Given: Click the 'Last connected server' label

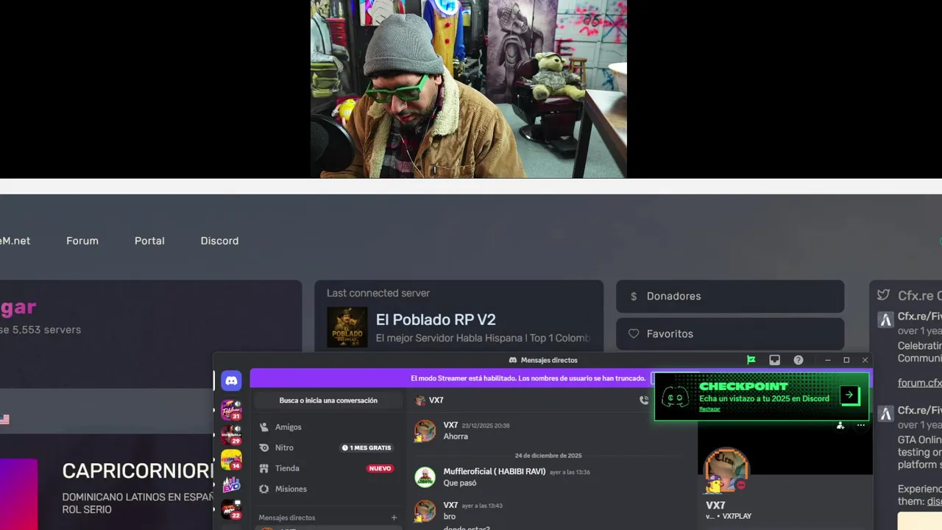Looking at the screenshot, I should [378, 293].
